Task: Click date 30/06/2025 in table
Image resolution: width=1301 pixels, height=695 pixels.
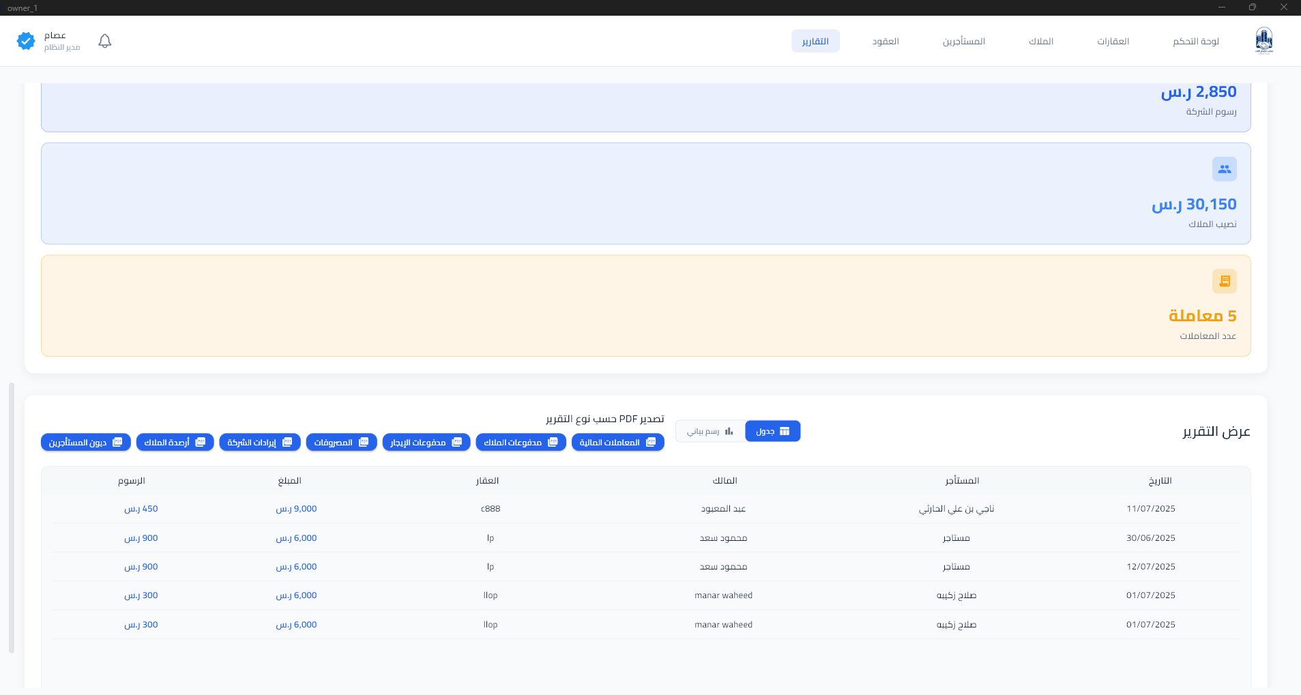Action: [x=1151, y=538]
